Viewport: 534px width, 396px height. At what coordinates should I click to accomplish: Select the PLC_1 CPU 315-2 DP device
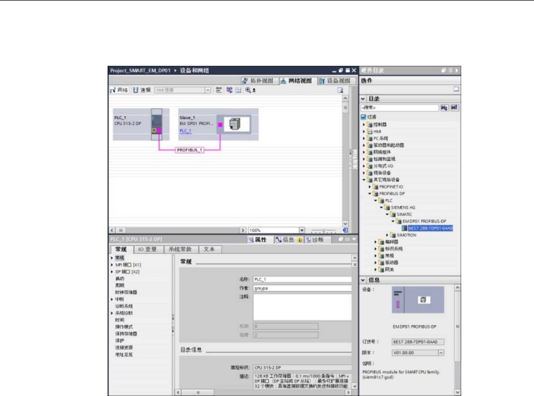[141, 124]
